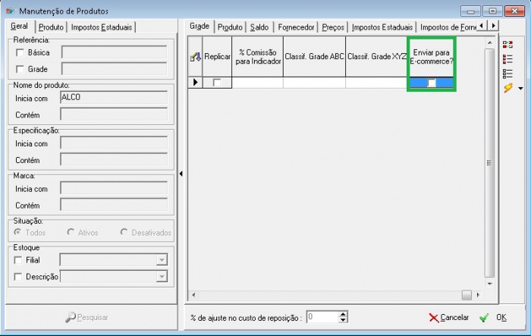Click the sort icon in grid header corner
This screenshot has height=336, width=531.
pos(195,56)
